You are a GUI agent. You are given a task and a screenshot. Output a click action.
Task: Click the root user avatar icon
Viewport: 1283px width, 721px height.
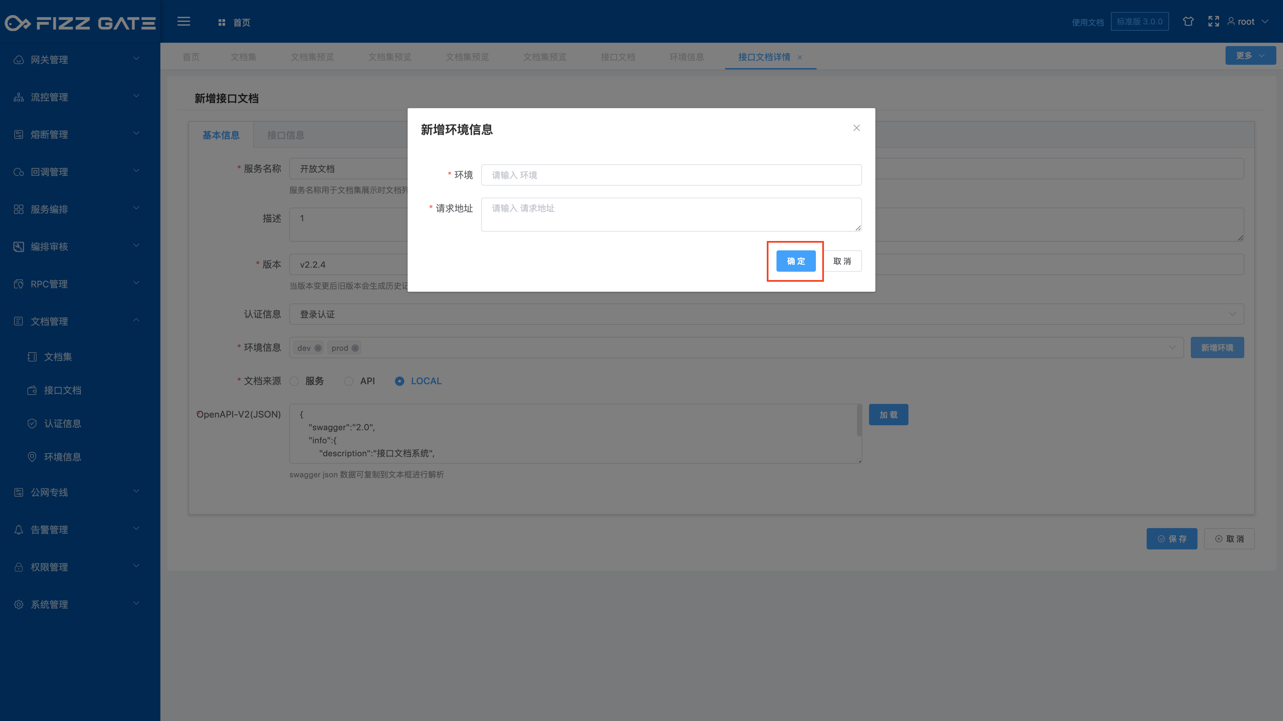[1231, 21]
